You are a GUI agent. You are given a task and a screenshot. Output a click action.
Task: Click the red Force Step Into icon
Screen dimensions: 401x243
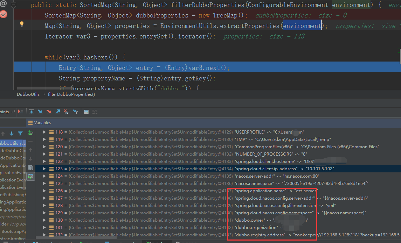coord(49,112)
